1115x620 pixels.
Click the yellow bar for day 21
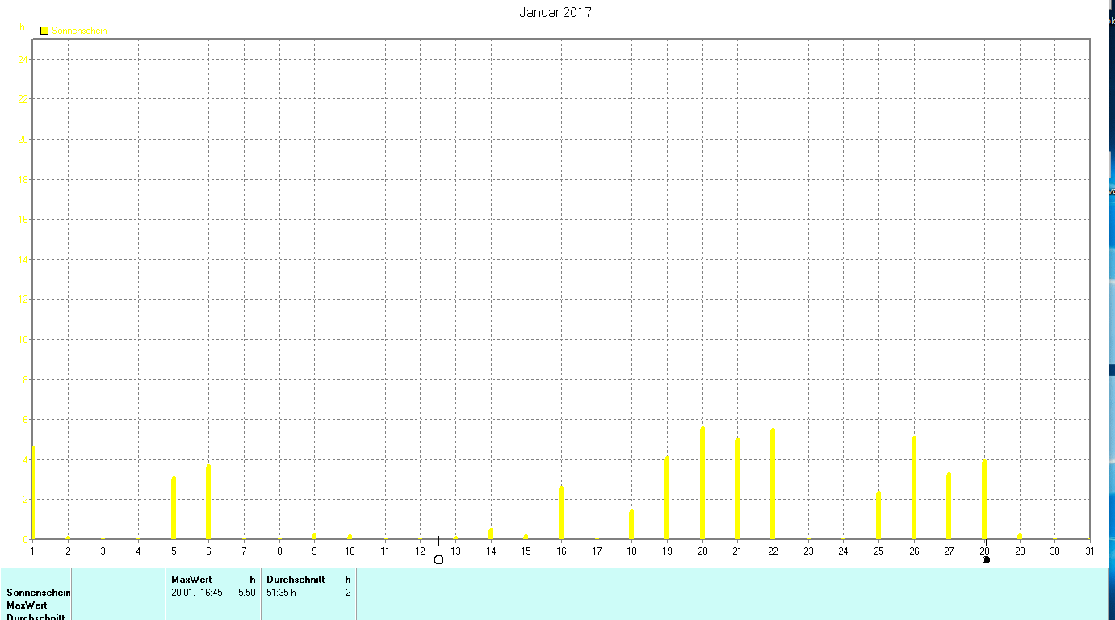click(737, 488)
